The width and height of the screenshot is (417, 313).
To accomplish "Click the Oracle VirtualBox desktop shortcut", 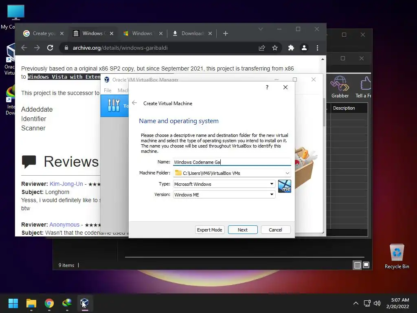I will point(10,60).
